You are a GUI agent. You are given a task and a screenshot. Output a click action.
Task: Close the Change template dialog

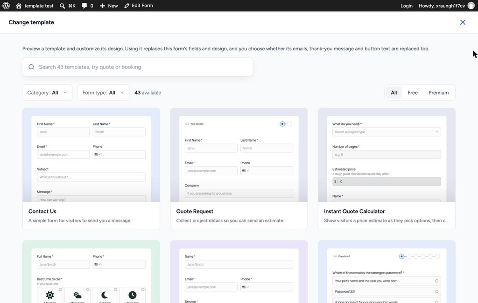coord(463,22)
